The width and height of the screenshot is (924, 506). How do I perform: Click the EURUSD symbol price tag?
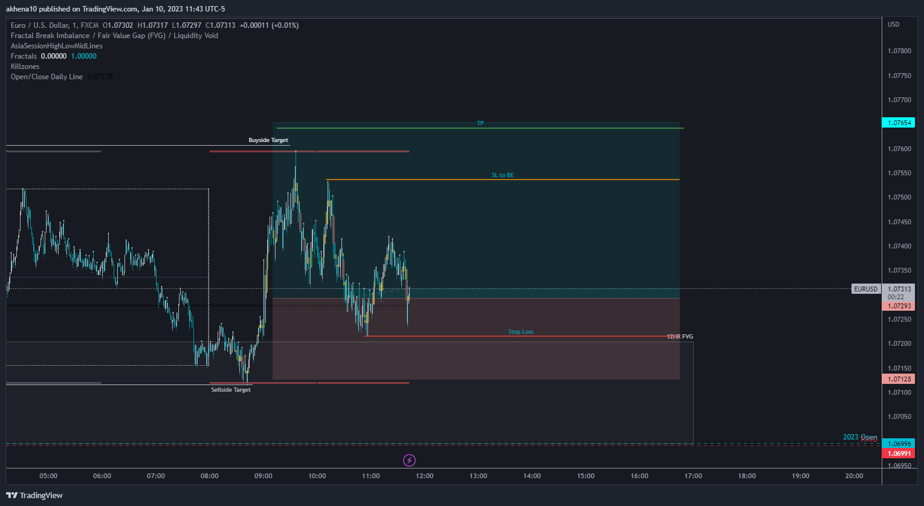coord(866,289)
